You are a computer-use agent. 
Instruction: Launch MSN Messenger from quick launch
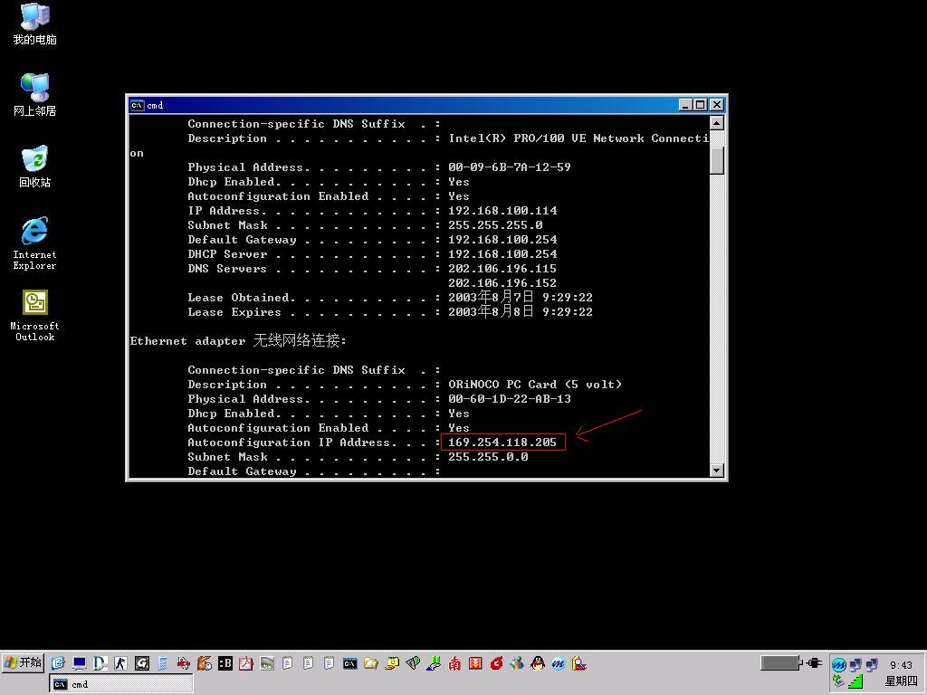coord(517,663)
